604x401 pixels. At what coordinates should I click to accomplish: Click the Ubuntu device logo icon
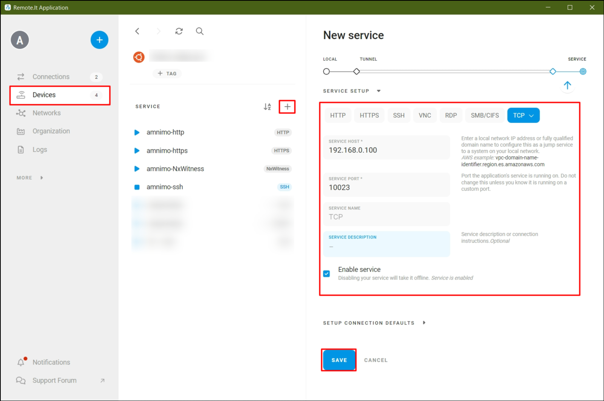[139, 57]
